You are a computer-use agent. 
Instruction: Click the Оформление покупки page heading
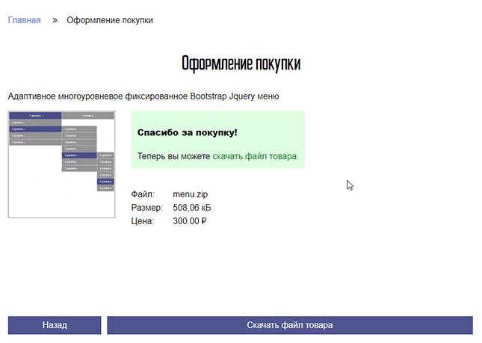[241, 63]
